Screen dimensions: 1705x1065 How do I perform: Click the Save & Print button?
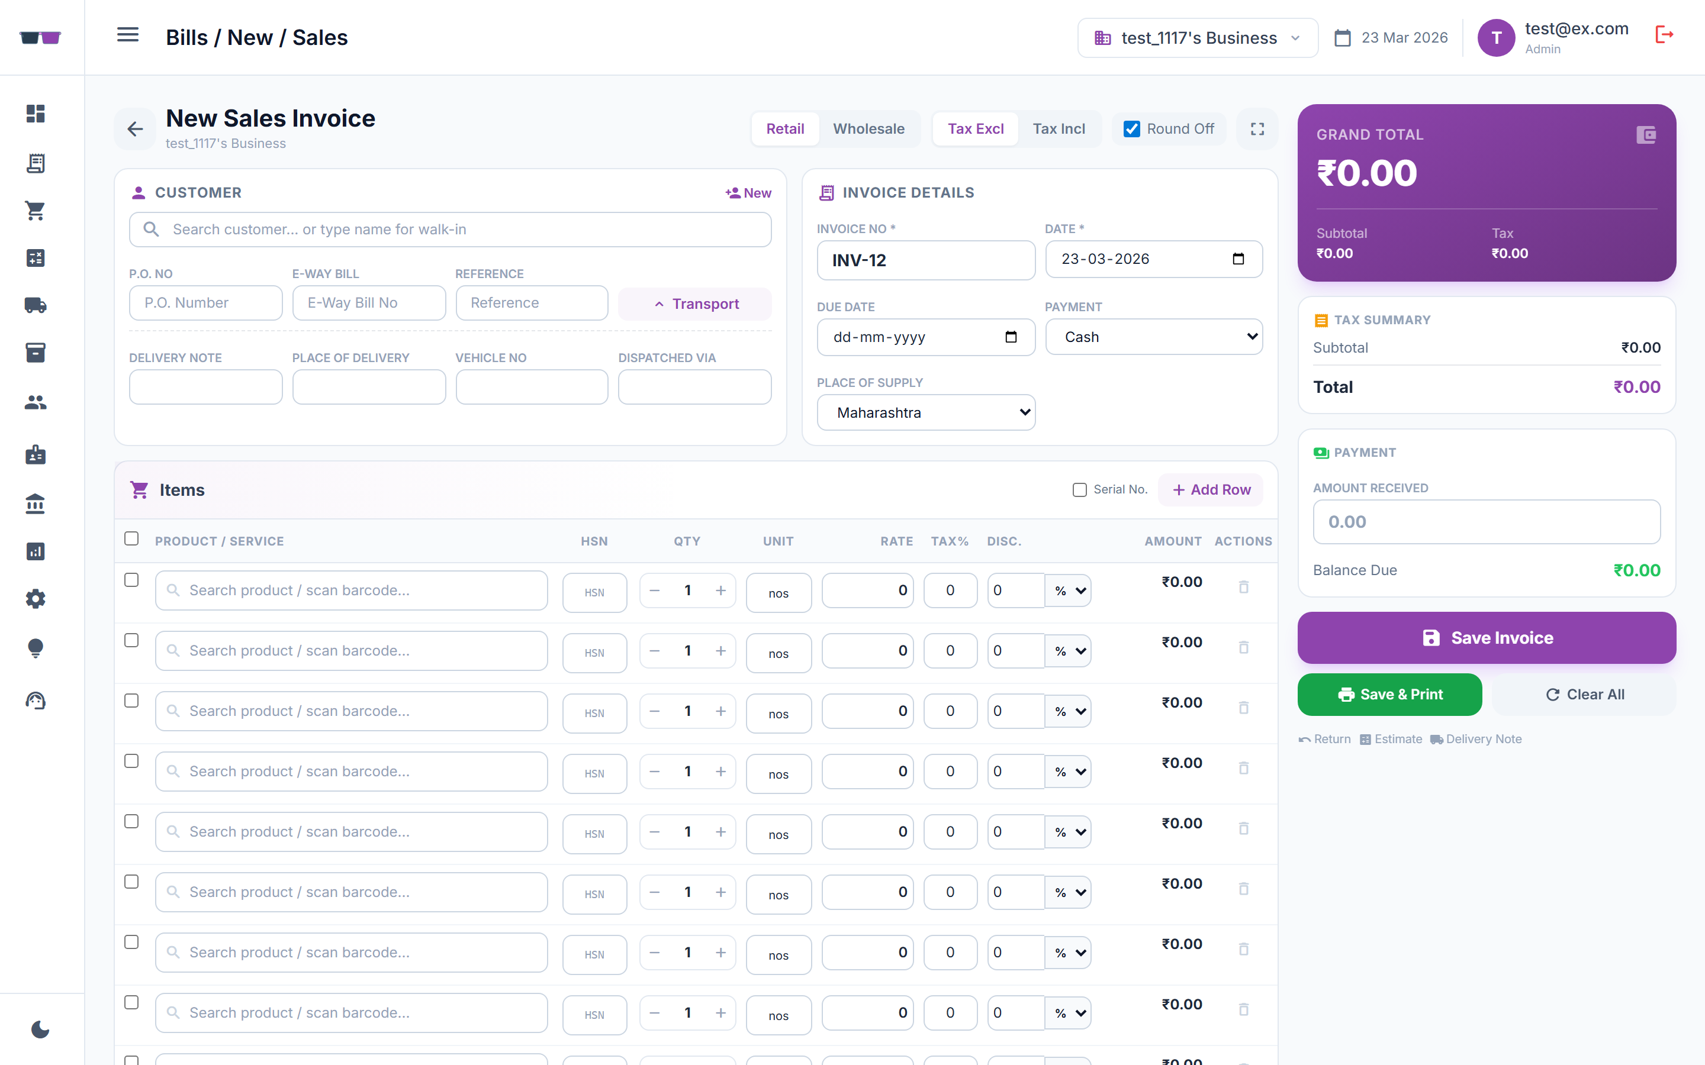pos(1389,695)
